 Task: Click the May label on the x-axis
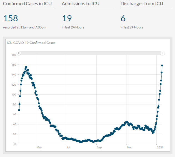(x=39, y=148)
